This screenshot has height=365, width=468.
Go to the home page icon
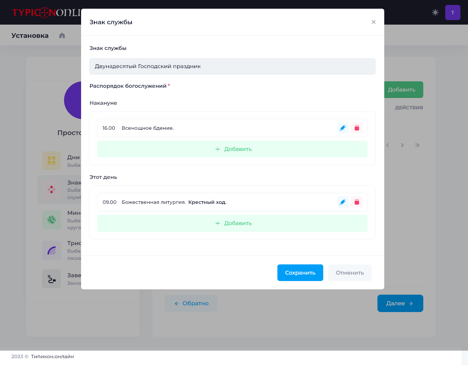pos(62,36)
